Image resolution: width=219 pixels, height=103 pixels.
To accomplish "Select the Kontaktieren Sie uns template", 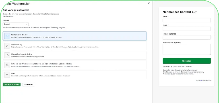I will tap(75, 36).
